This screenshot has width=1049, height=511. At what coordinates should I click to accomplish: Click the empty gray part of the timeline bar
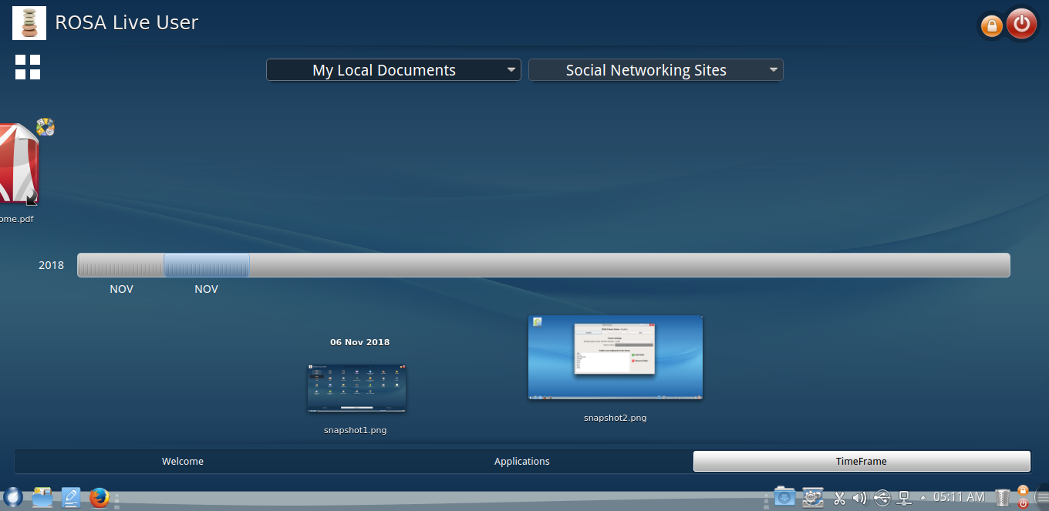coord(629,265)
